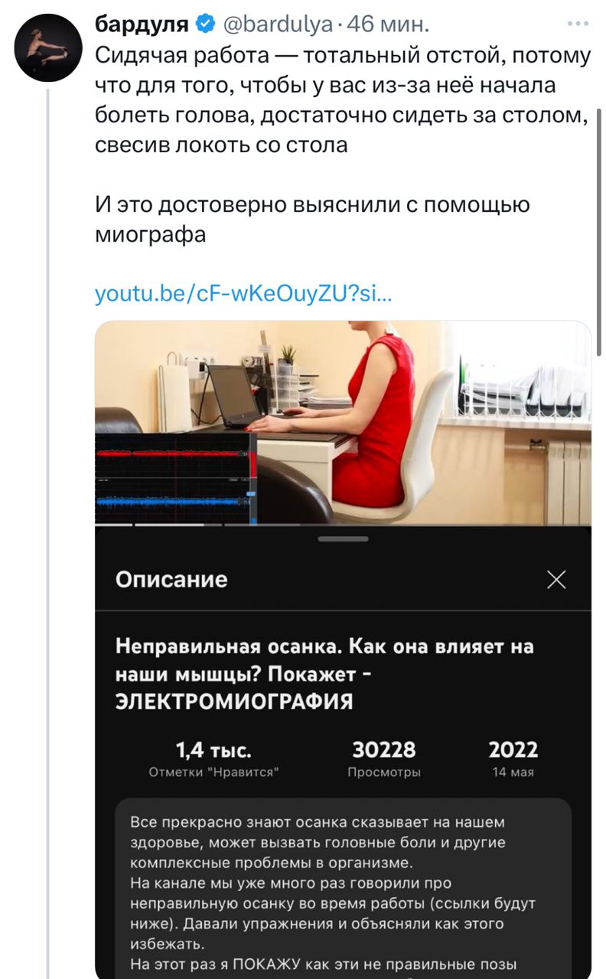Click the blue verified badge
Image resolution: width=606 pixels, height=979 pixels.
(x=206, y=25)
